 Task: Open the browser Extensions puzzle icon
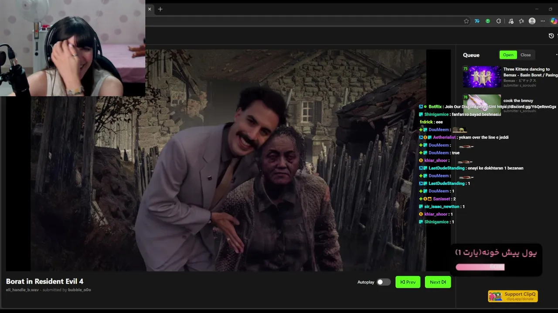[499, 21]
